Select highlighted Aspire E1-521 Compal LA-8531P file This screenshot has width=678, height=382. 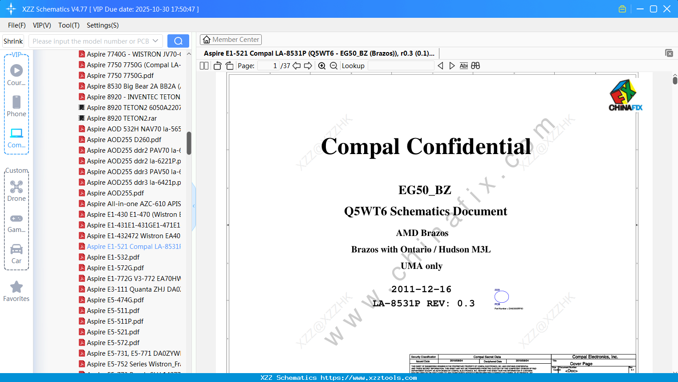pyautogui.click(x=130, y=247)
